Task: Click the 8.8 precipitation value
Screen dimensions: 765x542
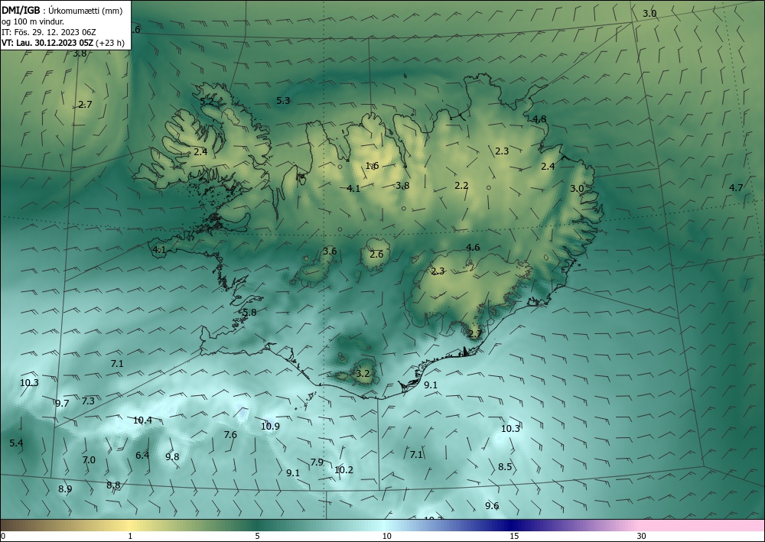Action: coord(113,485)
